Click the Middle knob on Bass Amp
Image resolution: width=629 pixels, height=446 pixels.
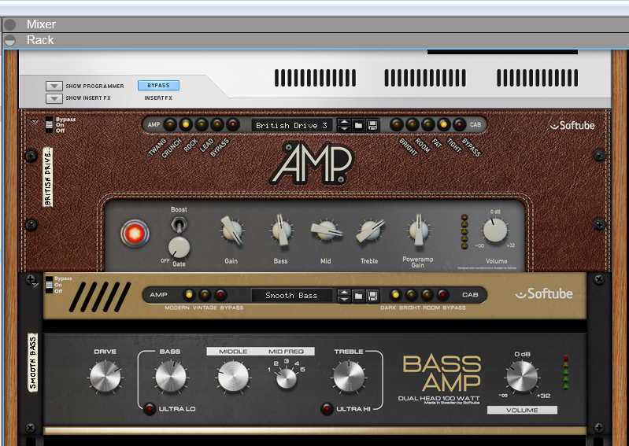click(233, 376)
